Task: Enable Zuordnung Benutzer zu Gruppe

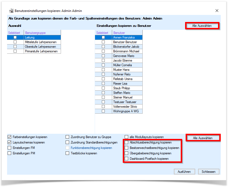Action: pyautogui.click(x=67, y=137)
